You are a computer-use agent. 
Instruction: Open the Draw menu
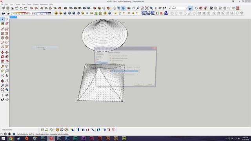coord(24,4)
